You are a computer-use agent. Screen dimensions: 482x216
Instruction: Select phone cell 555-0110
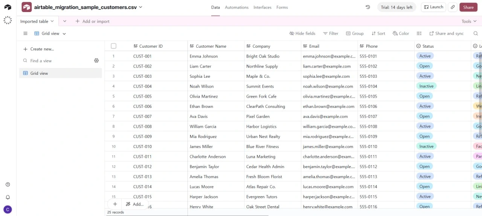coord(386,147)
